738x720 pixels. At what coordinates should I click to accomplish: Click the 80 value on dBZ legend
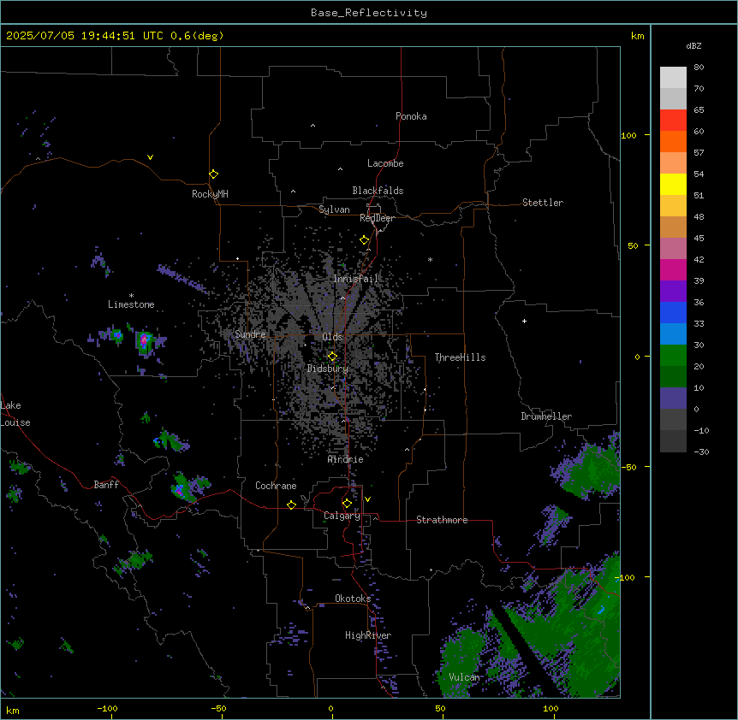[699, 68]
